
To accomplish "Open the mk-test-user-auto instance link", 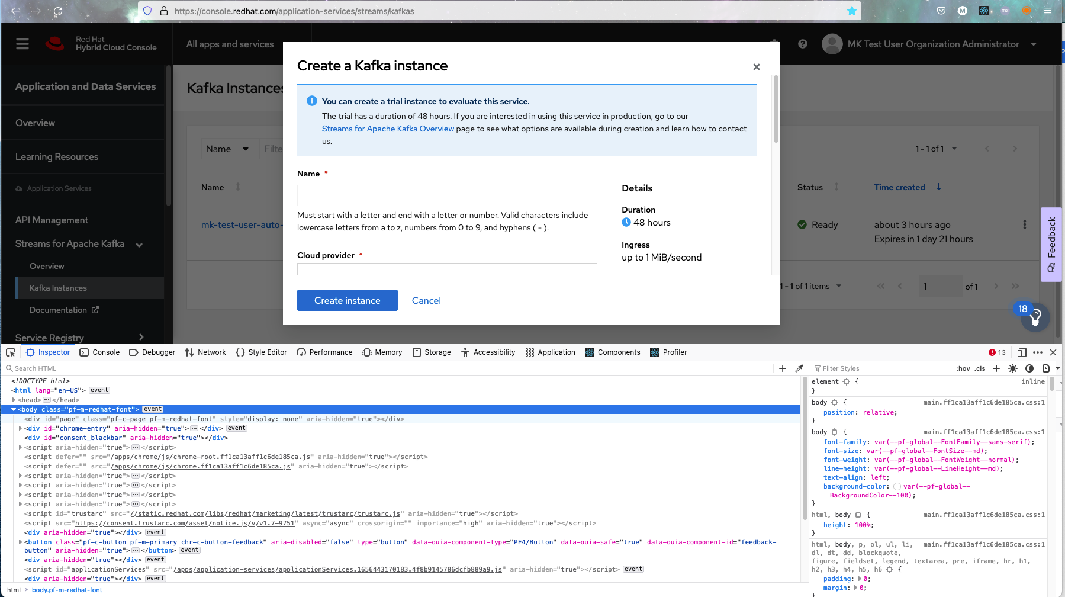I will (241, 225).
